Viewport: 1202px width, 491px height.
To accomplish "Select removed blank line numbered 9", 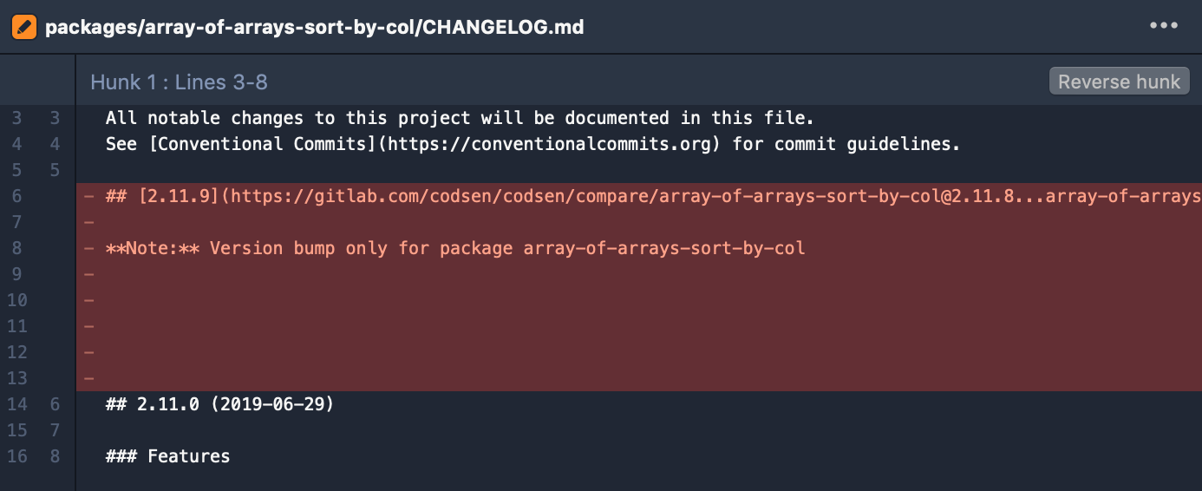I will 639,274.
